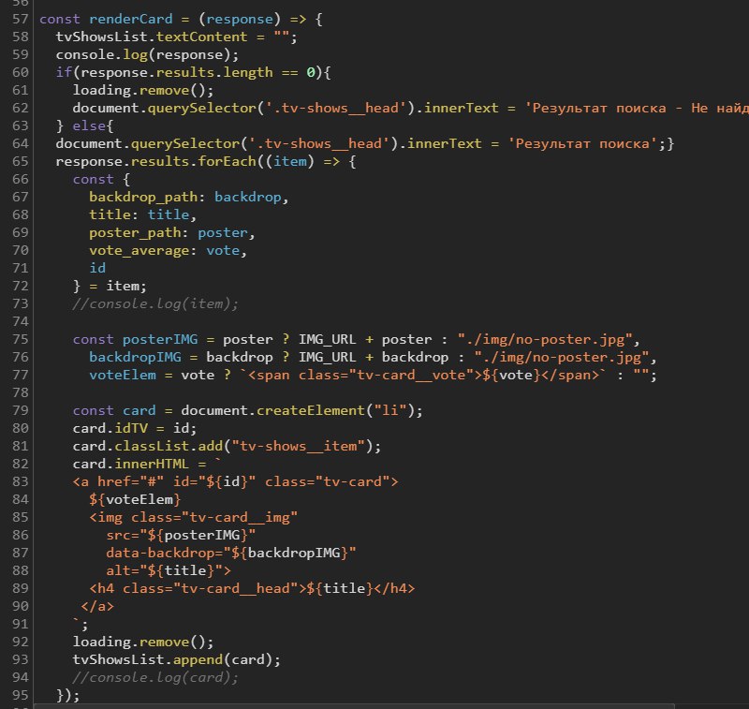Click classList.add on line 81
This screenshot has height=709, width=749.
(x=169, y=446)
